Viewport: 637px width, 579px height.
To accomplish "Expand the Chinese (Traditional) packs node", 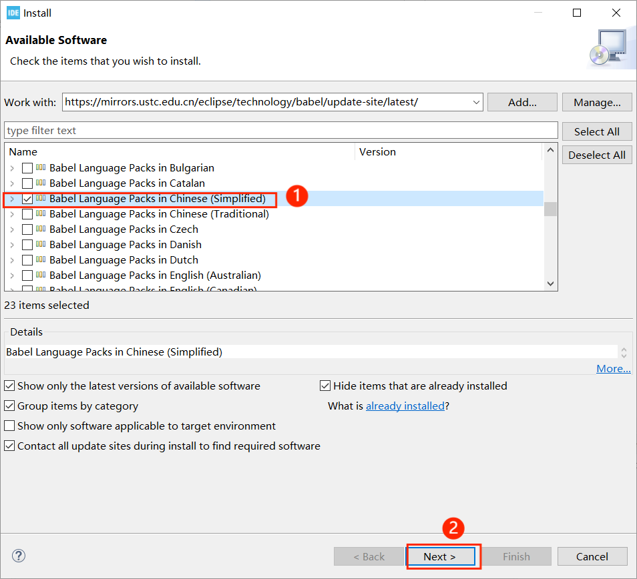I will [x=12, y=214].
